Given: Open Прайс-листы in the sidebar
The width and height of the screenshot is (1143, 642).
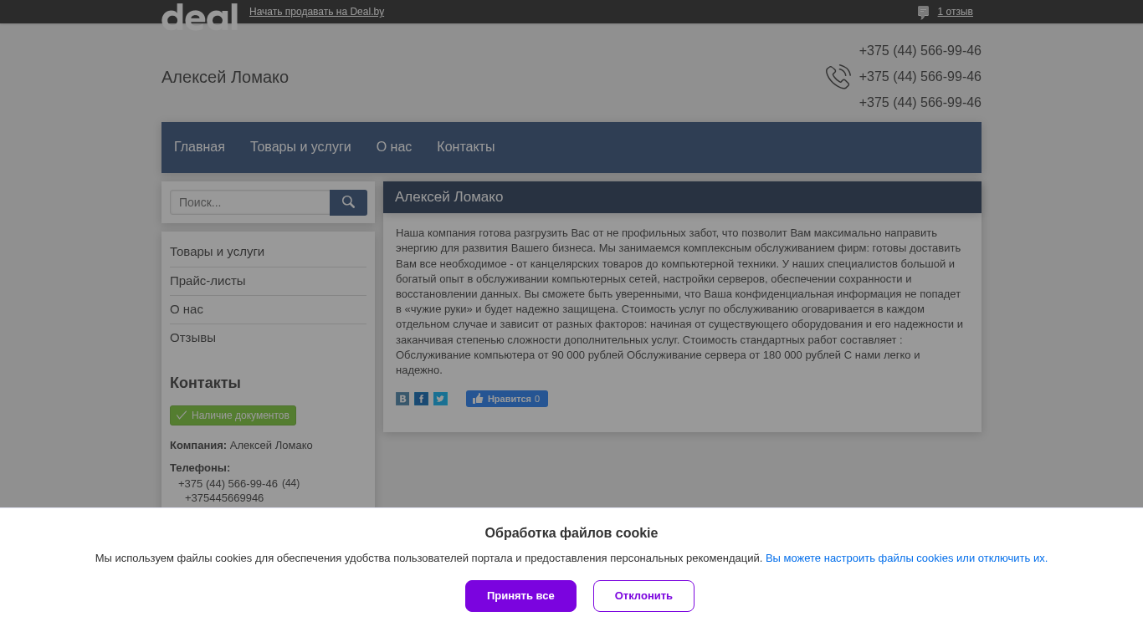Looking at the screenshot, I should click(208, 281).
